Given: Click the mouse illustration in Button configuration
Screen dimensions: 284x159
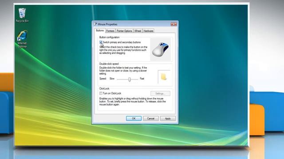Looking at the screenshot, I should 161,49.
